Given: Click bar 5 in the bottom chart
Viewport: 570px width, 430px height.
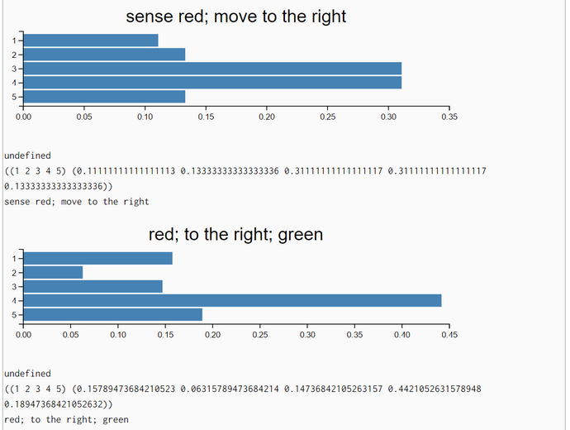Looking at the screenshot, I should 113,315.
